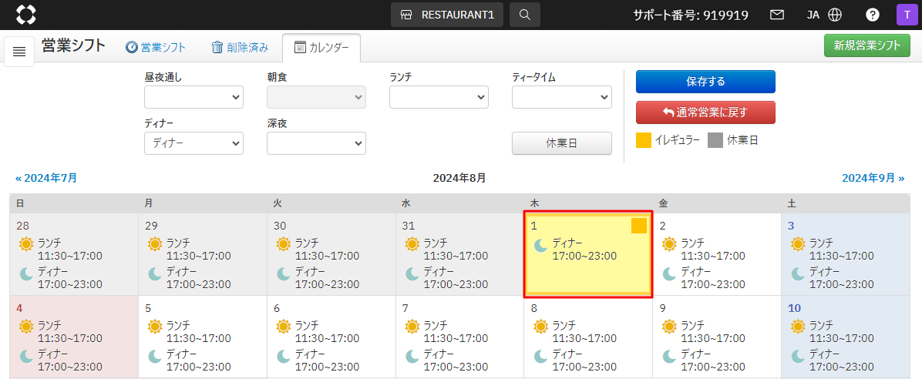Click the gray 休業日 legend swatch
The image size is (922, 379).
click(x=715, y=140)
